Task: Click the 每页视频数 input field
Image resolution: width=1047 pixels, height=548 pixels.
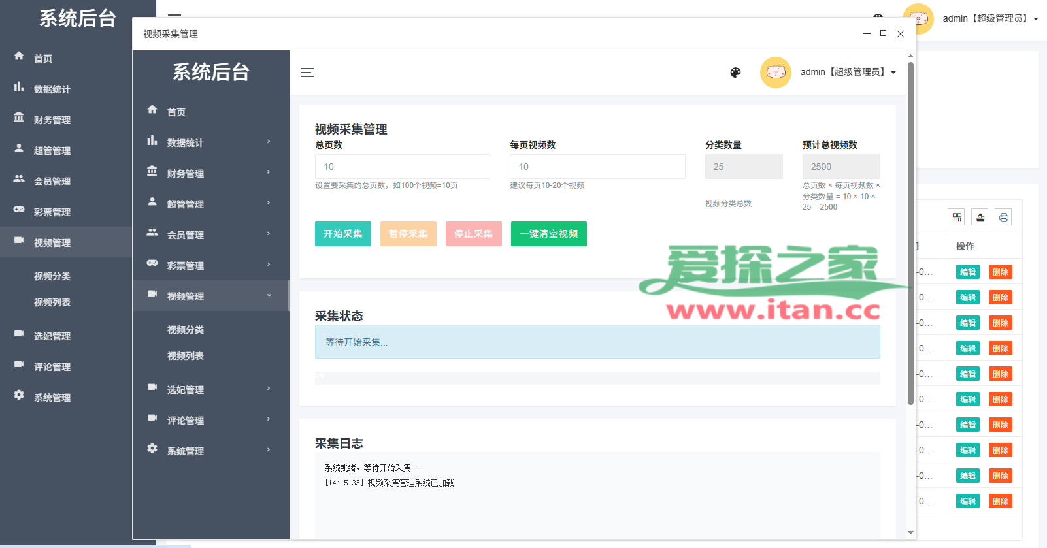Action: pyautogui.click(x=597, y=167)
